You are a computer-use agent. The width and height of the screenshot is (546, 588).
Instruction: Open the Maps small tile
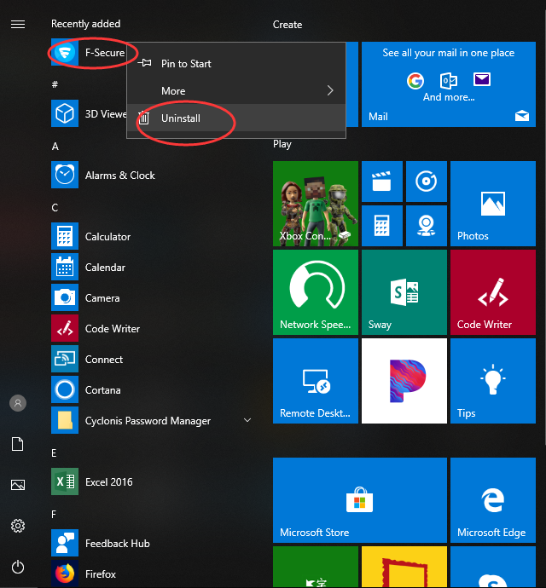[x=427, y=226]
